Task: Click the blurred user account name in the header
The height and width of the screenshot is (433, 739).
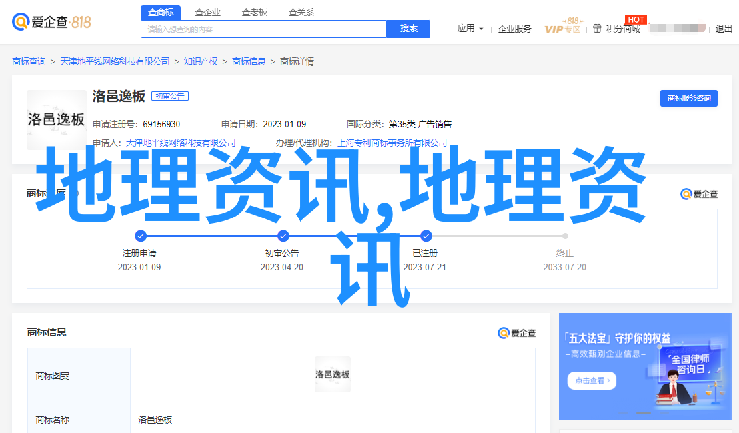Action: (678, 28)
